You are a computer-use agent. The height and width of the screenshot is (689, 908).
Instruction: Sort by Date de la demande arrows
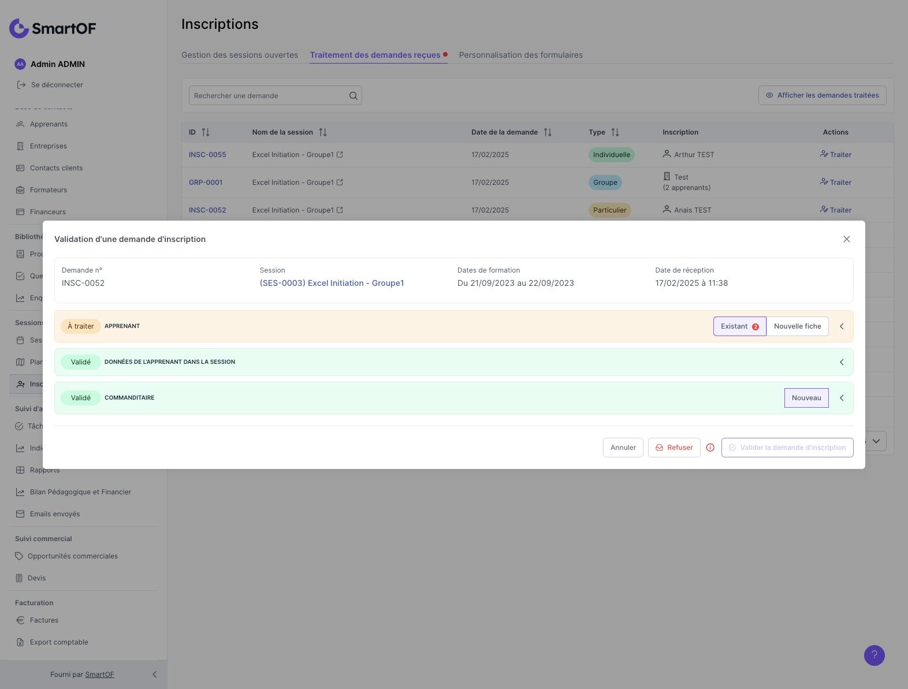[548, 132]
